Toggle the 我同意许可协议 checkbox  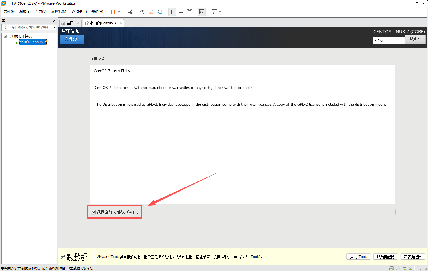pos(94,212)
